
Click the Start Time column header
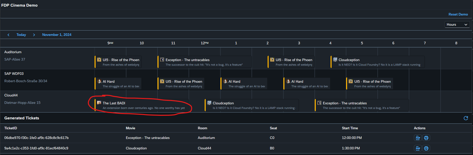tap(350, 128)
